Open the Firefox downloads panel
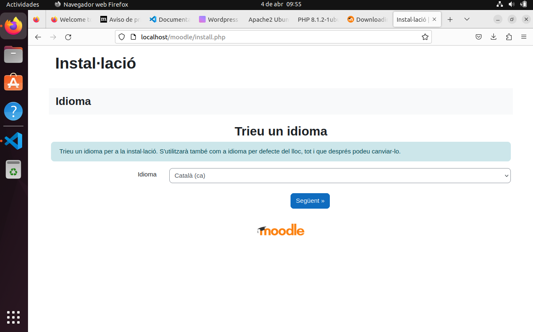This screenshot has height=332, width=533. pyautogui.click(x=493, y=37)
